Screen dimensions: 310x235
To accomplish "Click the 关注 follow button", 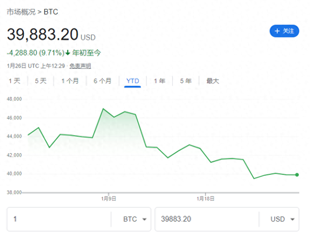I will pyautogui.click(x=284, y=31).
